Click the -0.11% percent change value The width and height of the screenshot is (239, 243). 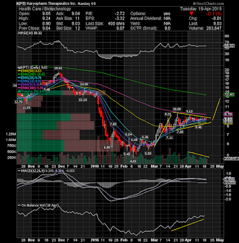point(213,14)
